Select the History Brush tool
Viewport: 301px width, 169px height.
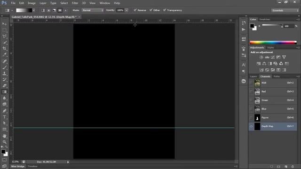4,79
